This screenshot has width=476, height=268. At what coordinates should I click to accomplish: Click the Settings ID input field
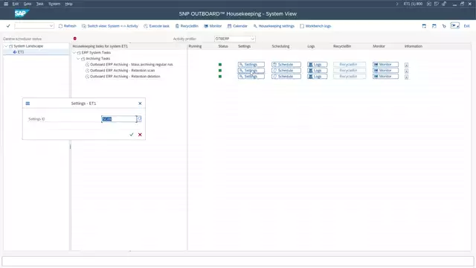click(119, 119)
